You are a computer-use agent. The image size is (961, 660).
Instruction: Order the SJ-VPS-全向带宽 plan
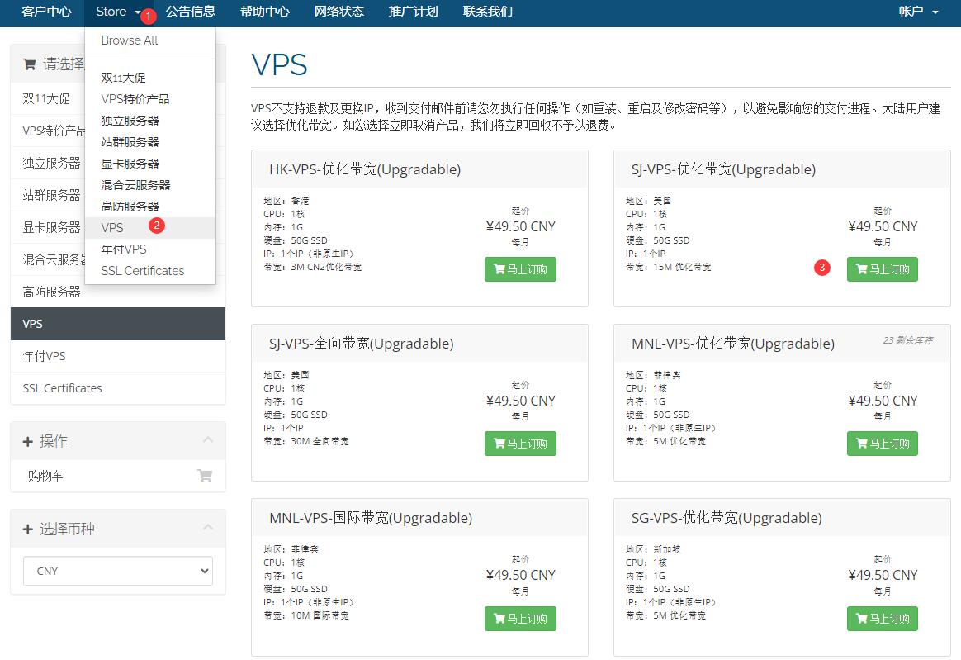[x=520, y=444]
